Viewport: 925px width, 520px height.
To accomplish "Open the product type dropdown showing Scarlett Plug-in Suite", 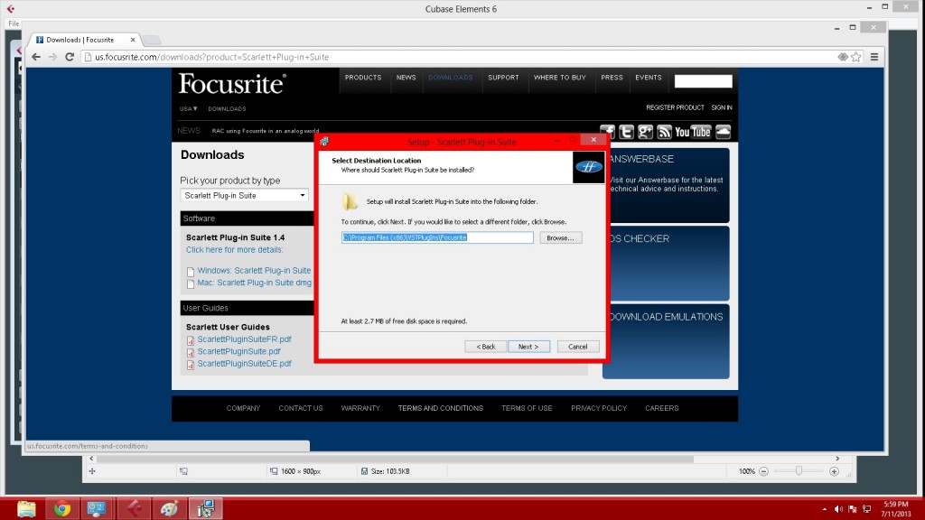I will (244, 195).
